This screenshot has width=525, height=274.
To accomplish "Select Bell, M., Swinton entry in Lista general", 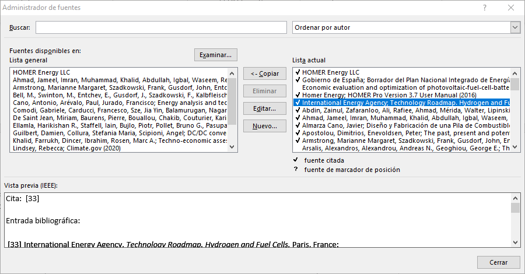I will tap(120, 95).
